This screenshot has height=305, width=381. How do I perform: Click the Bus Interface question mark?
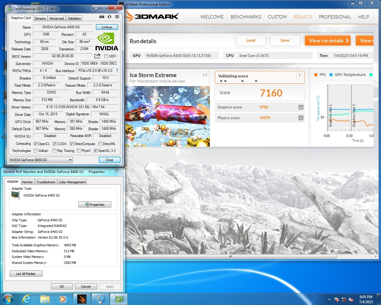click(117, 71)
